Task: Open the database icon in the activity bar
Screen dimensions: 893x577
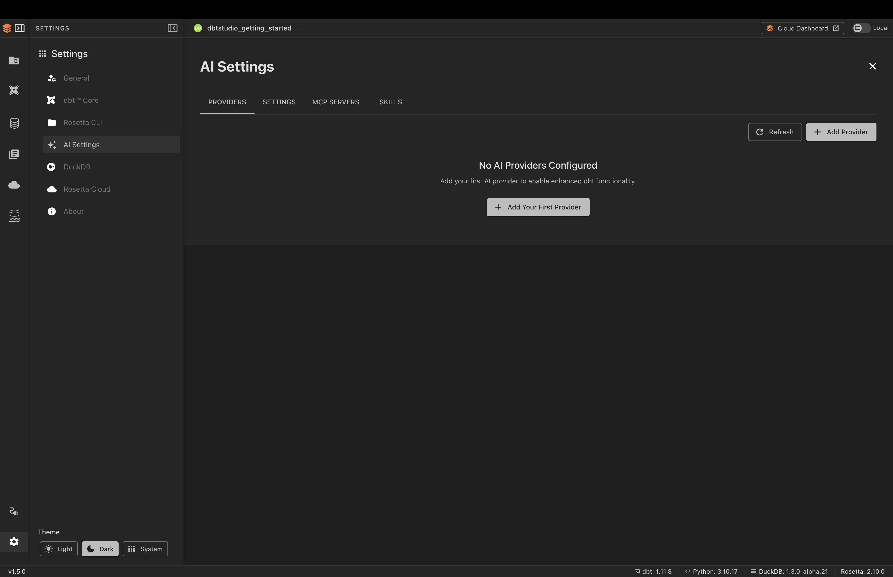Action: click(14, 123)
